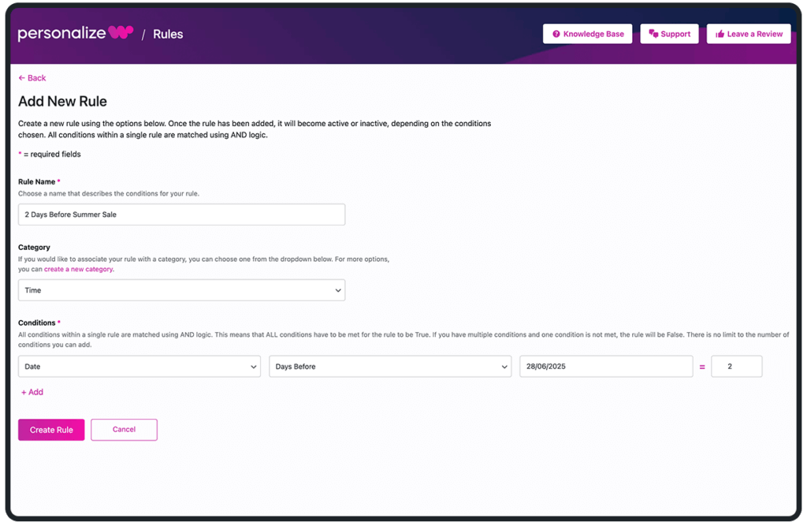The image size is (807, 526).
Task: Click the chevron arrow of the Time dropdown
Action: click(338, 290)
